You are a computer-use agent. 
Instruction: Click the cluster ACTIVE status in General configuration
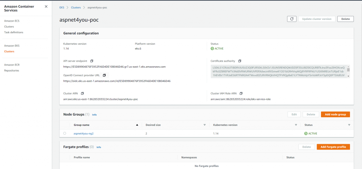coord(217,49)
